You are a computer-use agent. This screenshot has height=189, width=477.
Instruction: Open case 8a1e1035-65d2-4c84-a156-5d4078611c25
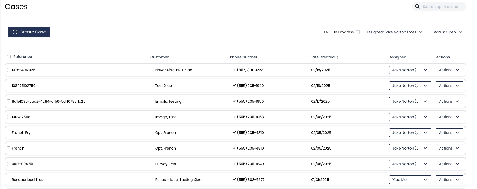tap(48, 101)
